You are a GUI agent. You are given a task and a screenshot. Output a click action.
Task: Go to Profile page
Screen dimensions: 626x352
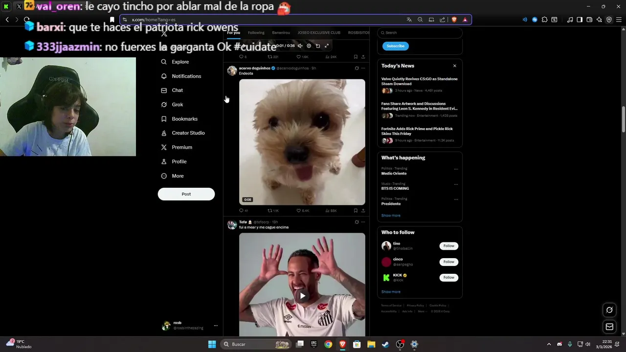(x=174, y=161)
